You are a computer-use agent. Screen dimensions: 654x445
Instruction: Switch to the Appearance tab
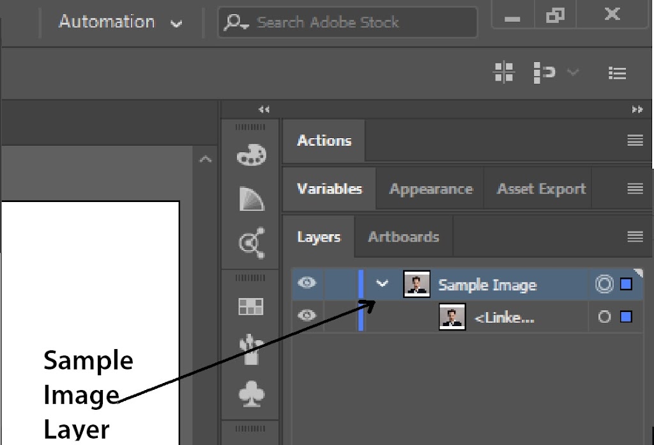coord(430,189)
